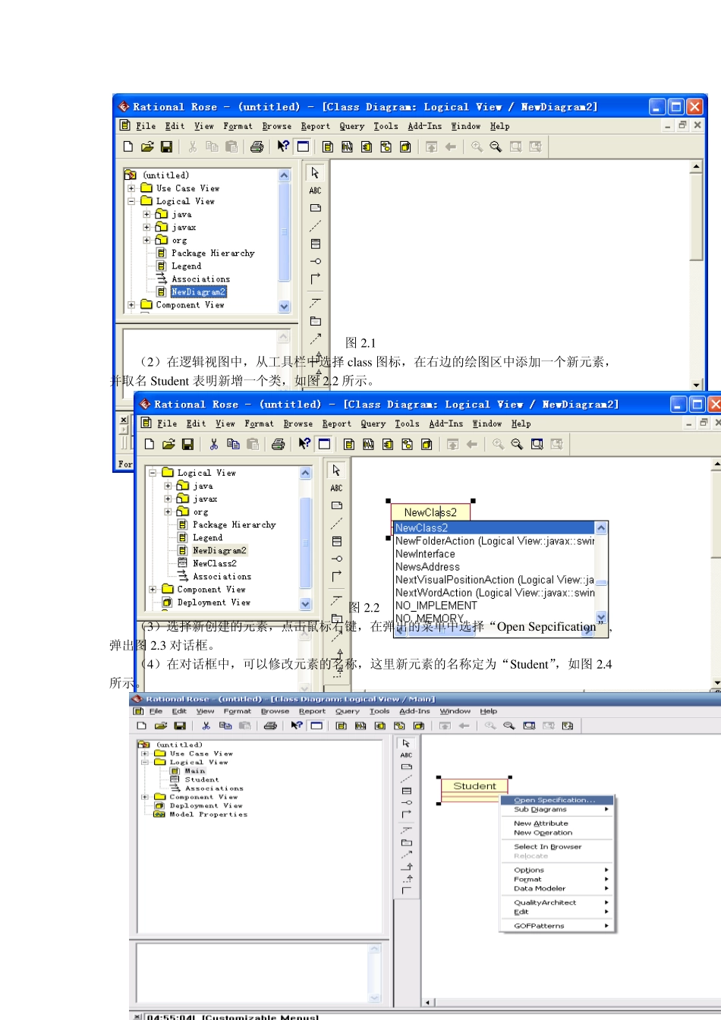Pick NO_IMPLEMENT in the autocomplete list
The image size is (721, 1020).
(x=436, y=606)
